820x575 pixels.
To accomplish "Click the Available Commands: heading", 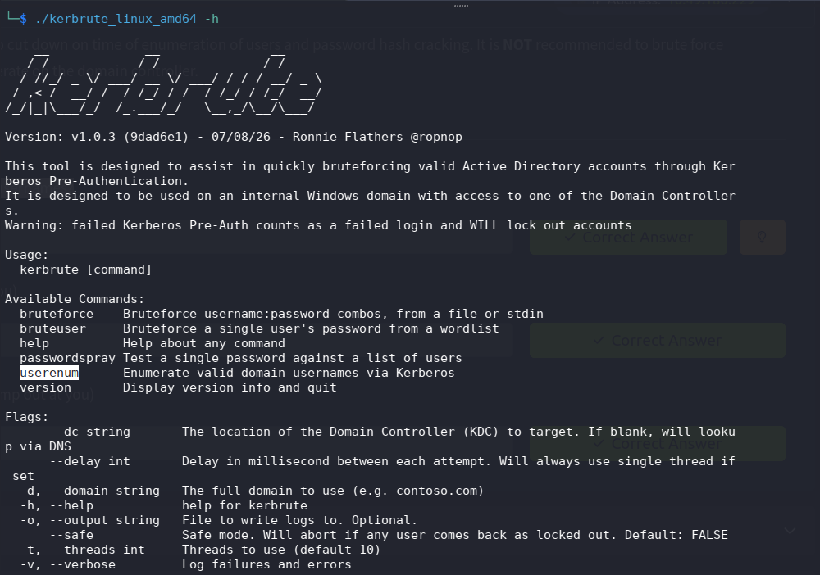I will tap(75, 299).
